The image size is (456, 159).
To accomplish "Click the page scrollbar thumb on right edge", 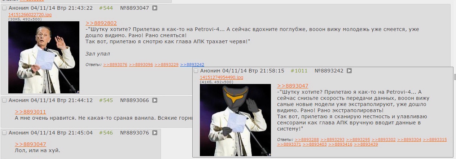I will click(x=455, y=76).
